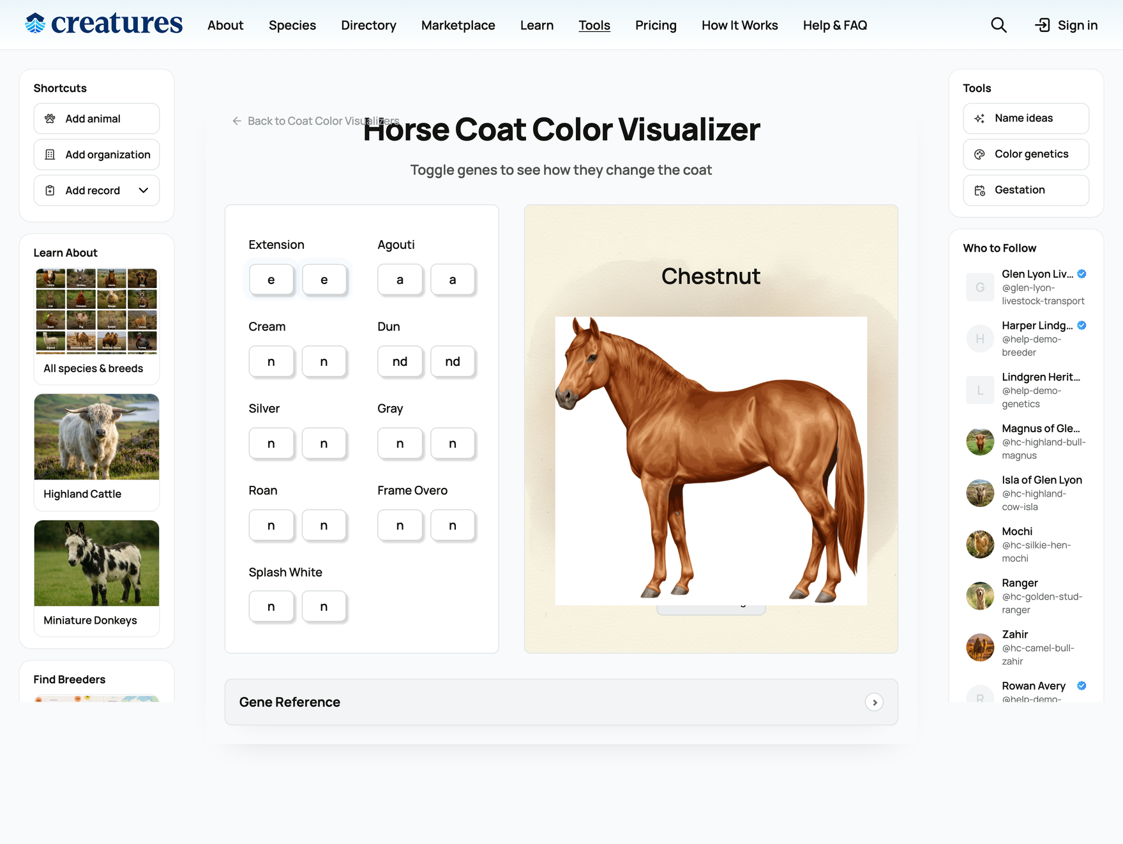This screenshot has height=844, width=1123.
Task: Go to the Directory page
Action: click(368, 25)
